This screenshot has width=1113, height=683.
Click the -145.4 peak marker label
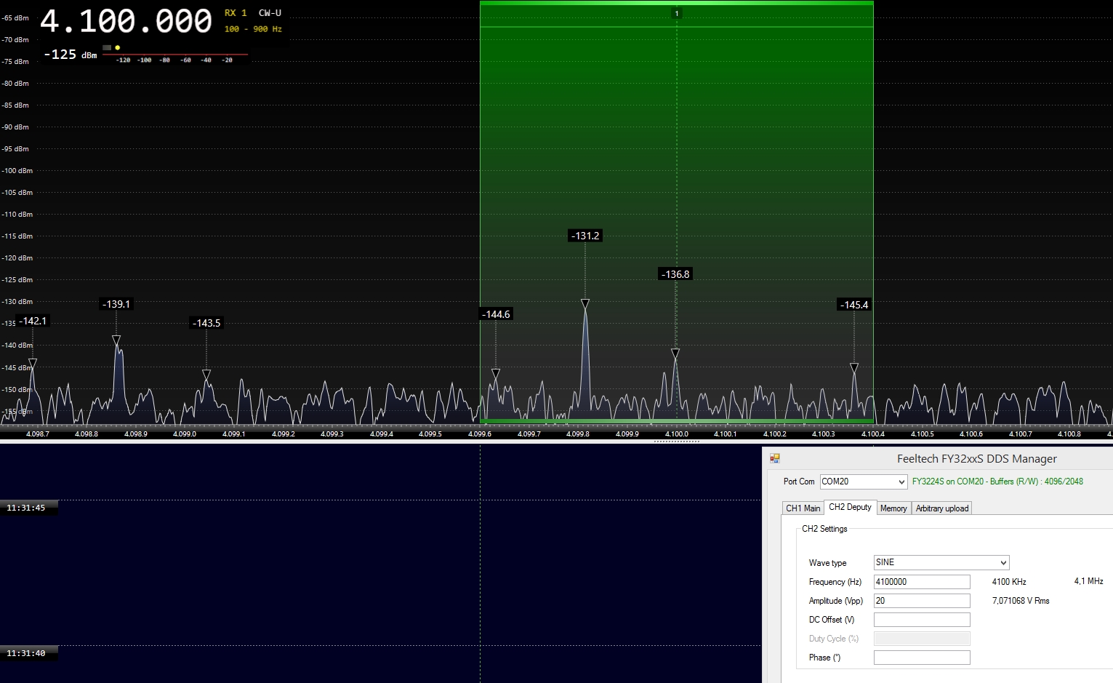click(x=854, y=305)
